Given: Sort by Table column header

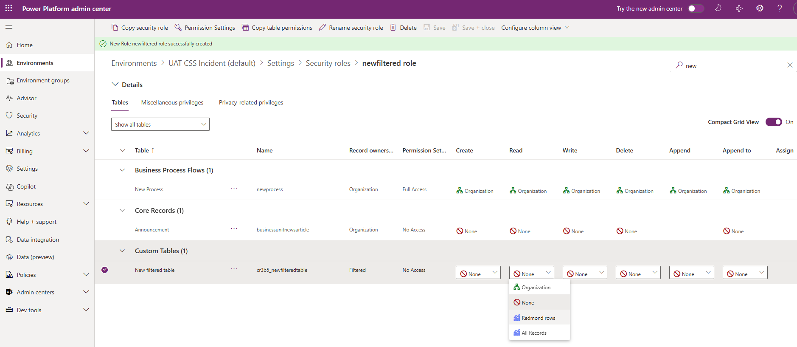Looking at the screenshot, I should pos(144,150).
